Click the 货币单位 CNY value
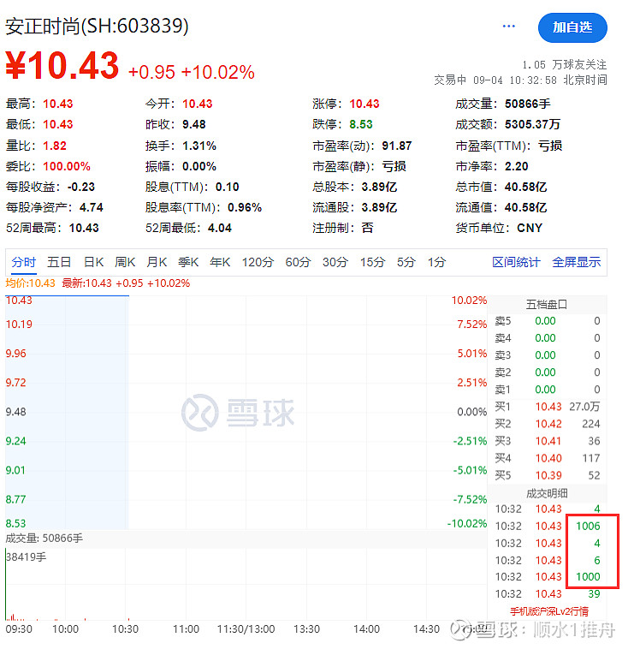The height and width of the screenshot is (649, 634). 530,228
